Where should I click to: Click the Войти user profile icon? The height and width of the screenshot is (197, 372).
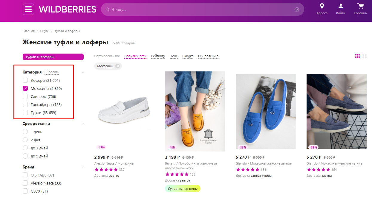point(340,6)
